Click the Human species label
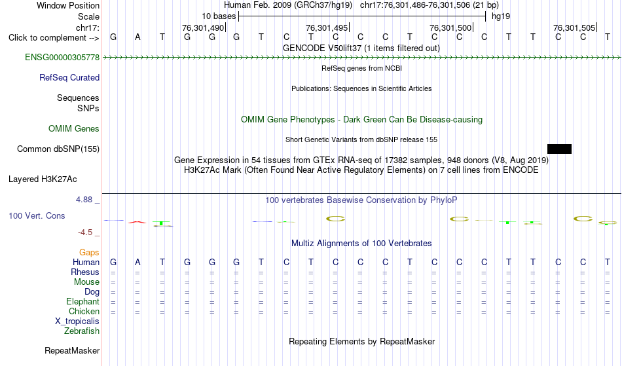This screenshot has height=366, width=622. pyautogui.click(x=86, y=262)
